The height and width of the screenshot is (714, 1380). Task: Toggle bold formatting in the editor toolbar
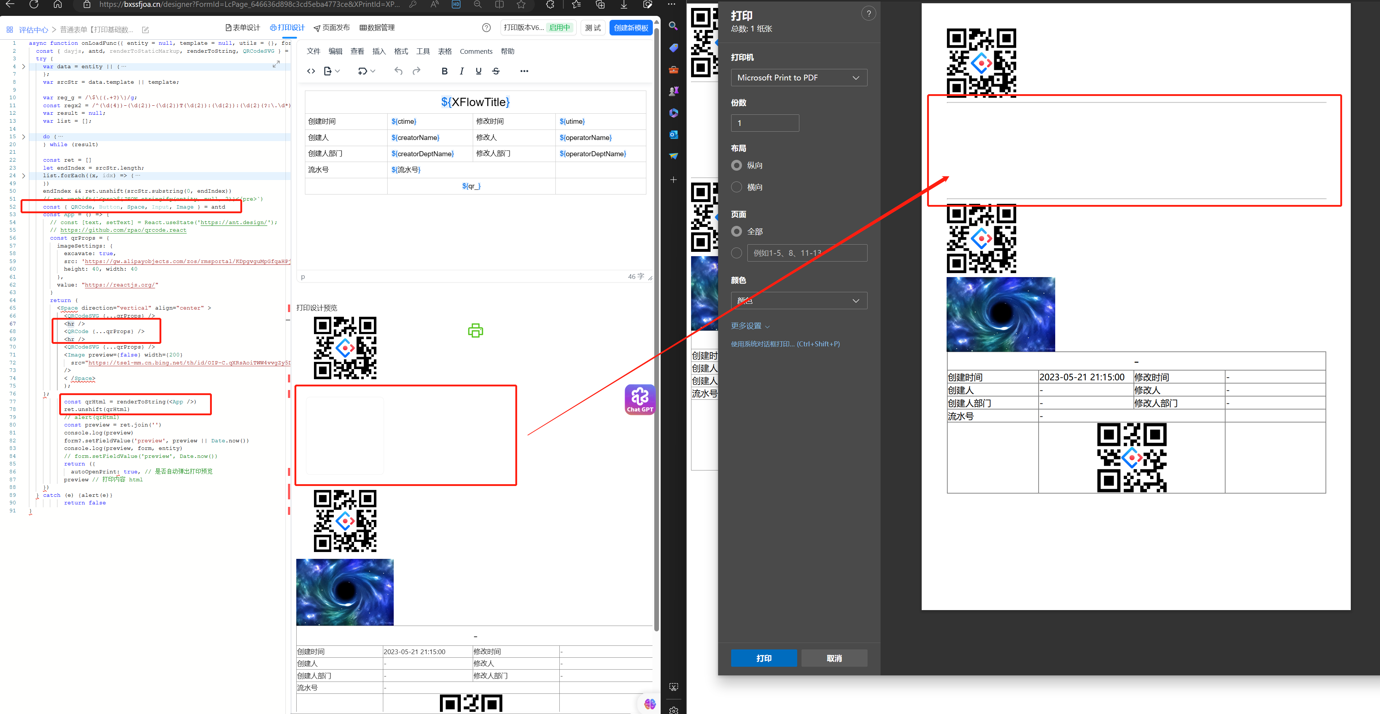[444, 70]
